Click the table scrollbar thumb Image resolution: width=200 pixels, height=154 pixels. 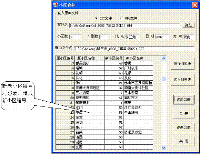(164, 79)
